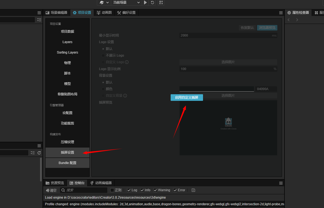Open the upper-left panel hamburger menu
The width and height of the screenshot is (324, 208).
(39, 13)
